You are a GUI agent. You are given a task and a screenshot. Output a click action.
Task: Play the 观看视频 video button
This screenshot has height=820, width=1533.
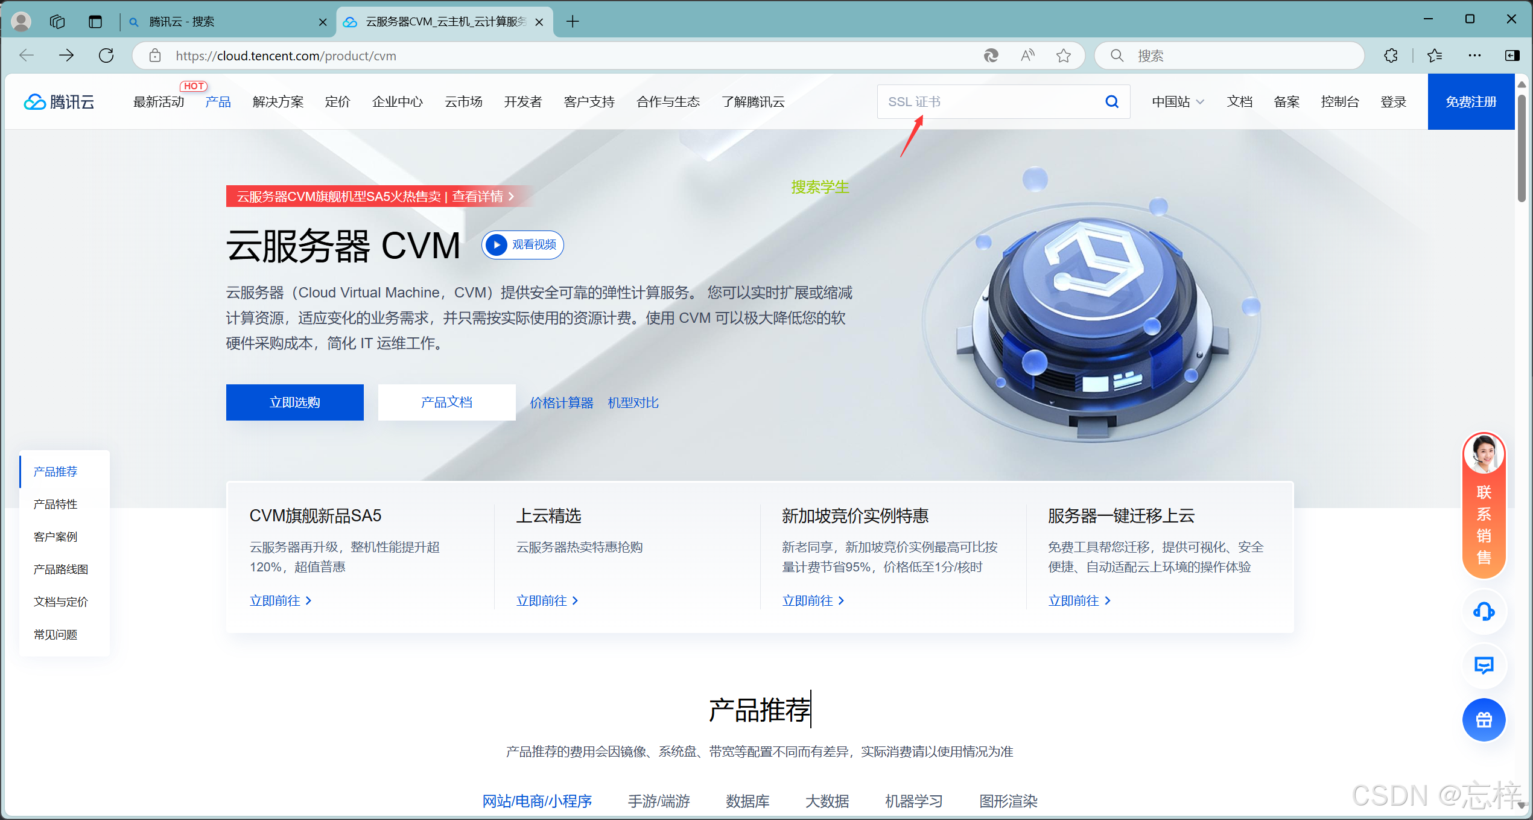(x=522, y=245)
